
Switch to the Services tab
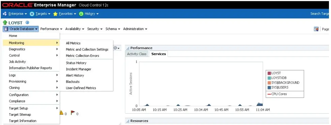click(x=159, y=54)
